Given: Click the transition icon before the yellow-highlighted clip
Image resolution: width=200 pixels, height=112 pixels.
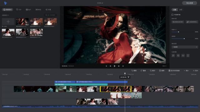Looking at the screenshot, I should pos(98,89).
